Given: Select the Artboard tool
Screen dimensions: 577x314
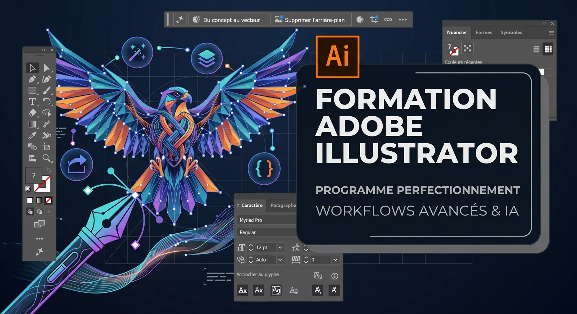Looking at the screenshot, I should [x=47, y=147].
